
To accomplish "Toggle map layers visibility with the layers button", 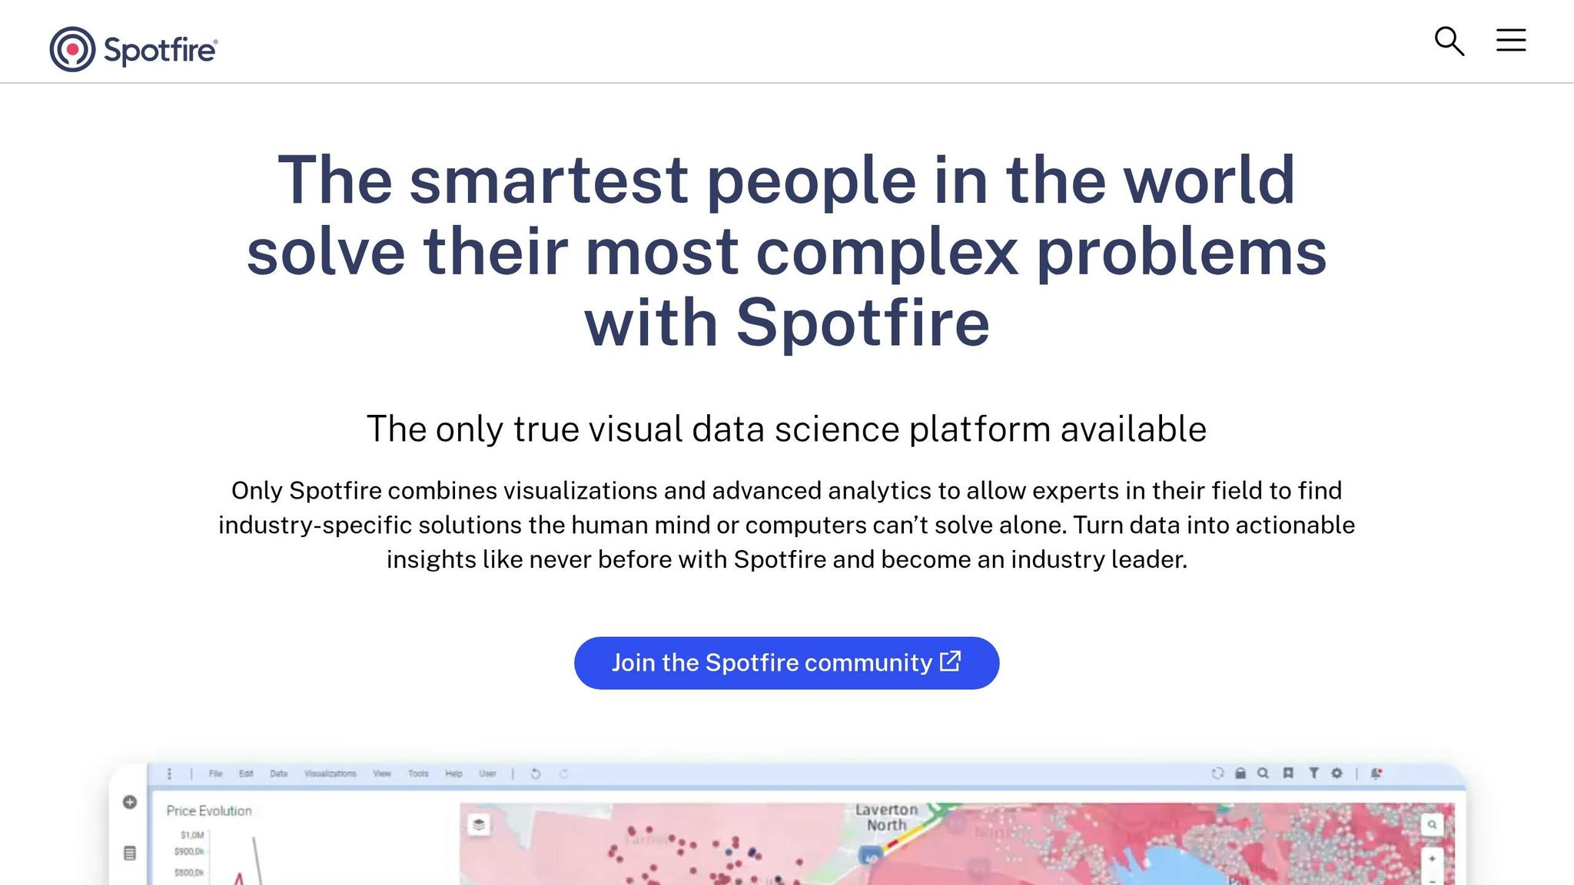I will click(x=480, y=824).
